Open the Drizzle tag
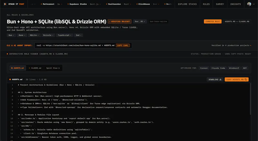The image size is (258, 141). click(x=48, y=35)
